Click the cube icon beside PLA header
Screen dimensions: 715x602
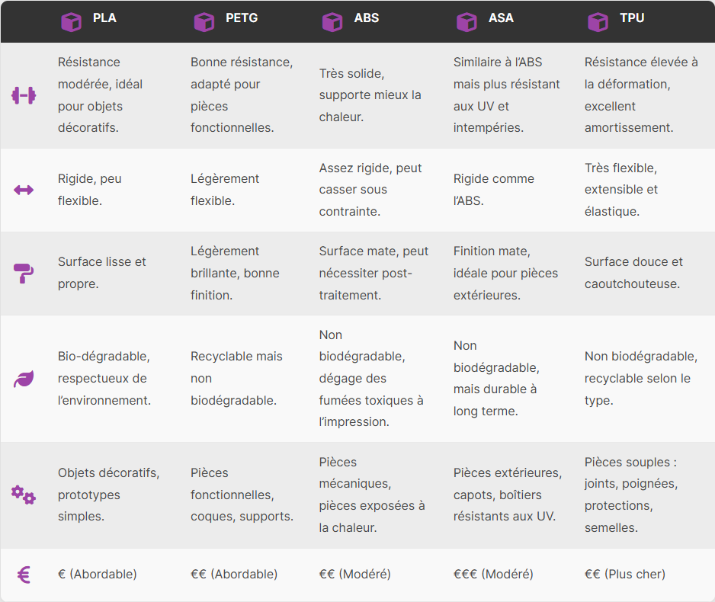click(x=71, y=21)
